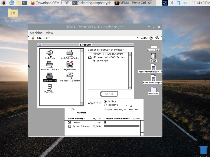This screenshot has width=210, height=157.
Task: Select the HayesConnect icon
Action: coord(70,65)
